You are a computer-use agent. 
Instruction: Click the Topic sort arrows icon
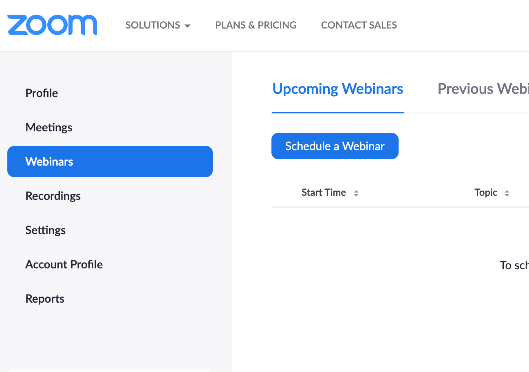point(507,193)
